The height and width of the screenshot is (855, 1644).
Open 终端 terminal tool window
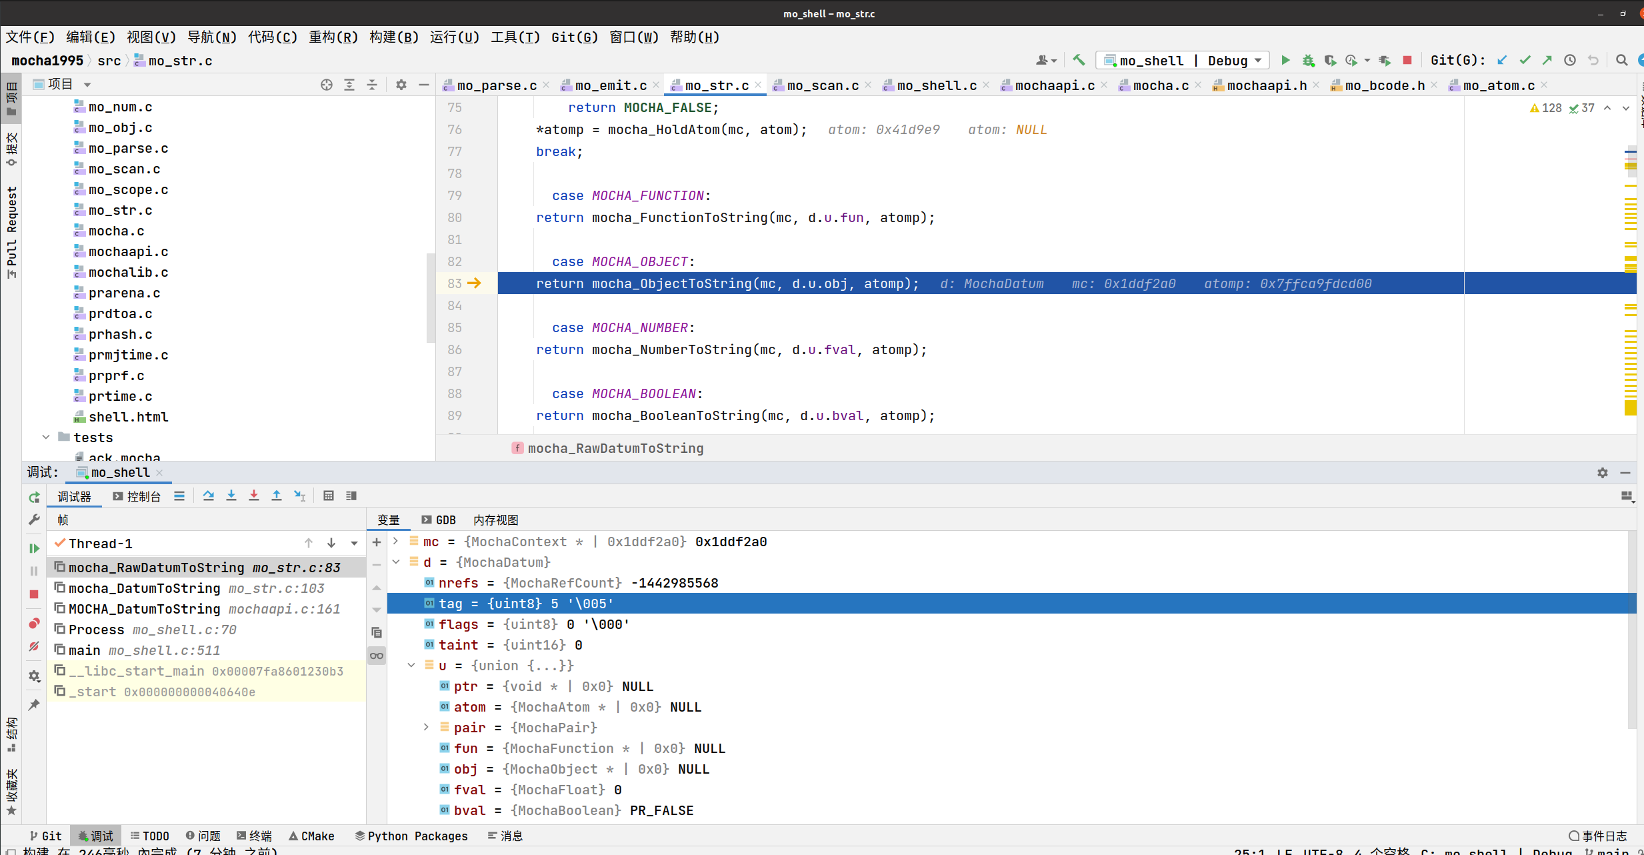[x=254, y=836]
